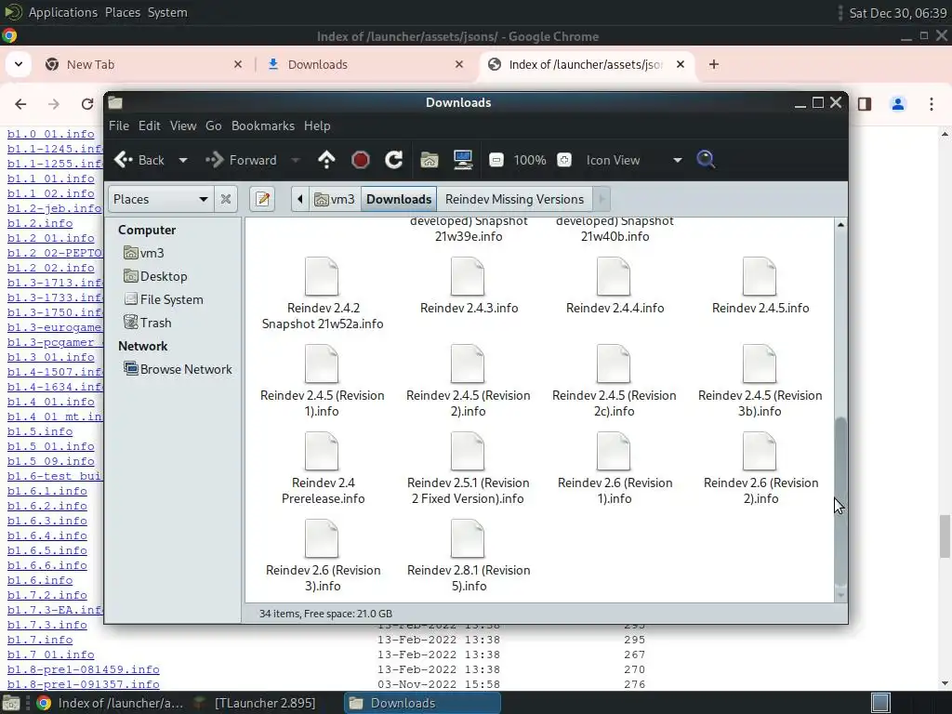The height and width of the screenshot is (714, 952).
Task: Click Chrome page vertical scrollbar thumb
Action: 945,535
